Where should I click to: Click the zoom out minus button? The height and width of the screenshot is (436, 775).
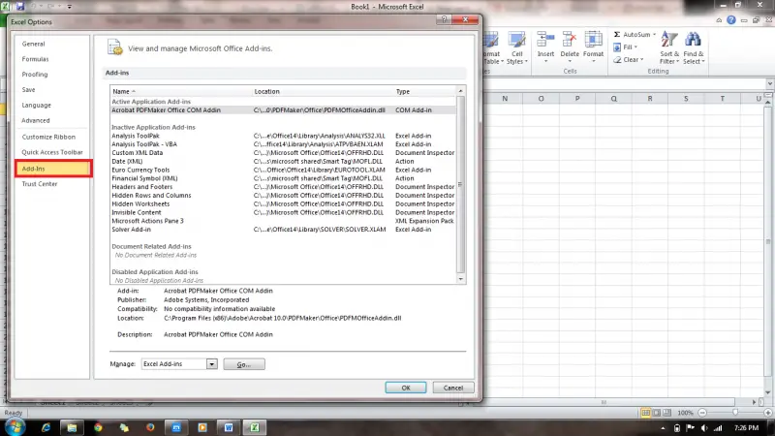pos(702,413)
